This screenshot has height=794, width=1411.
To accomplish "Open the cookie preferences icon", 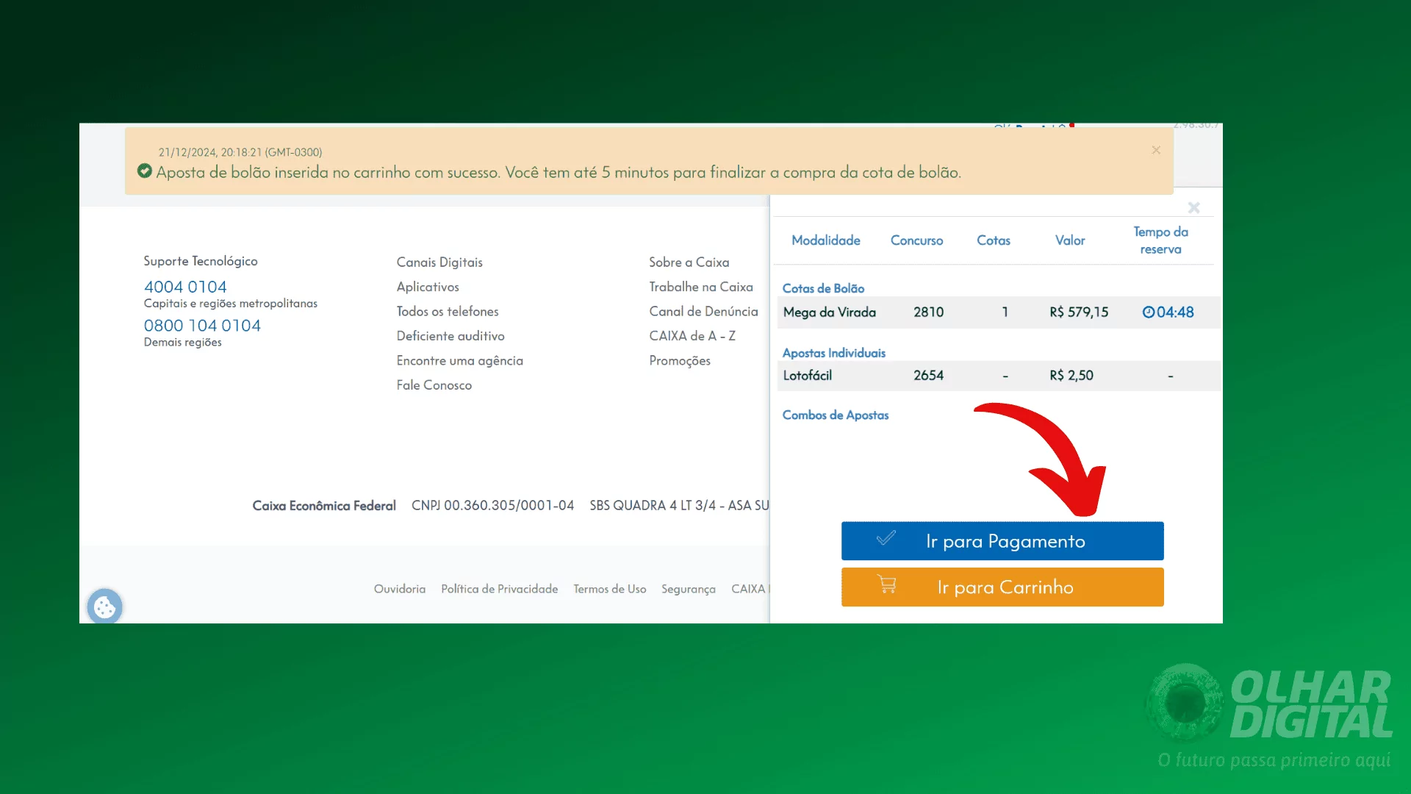I will coord(104,607).
